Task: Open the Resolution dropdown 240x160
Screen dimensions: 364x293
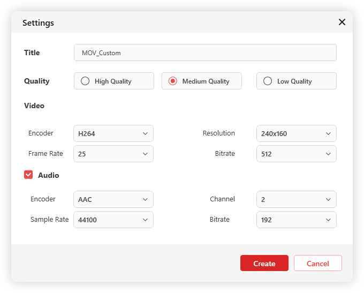Action: pyautogui.click(x=296, y=133)
